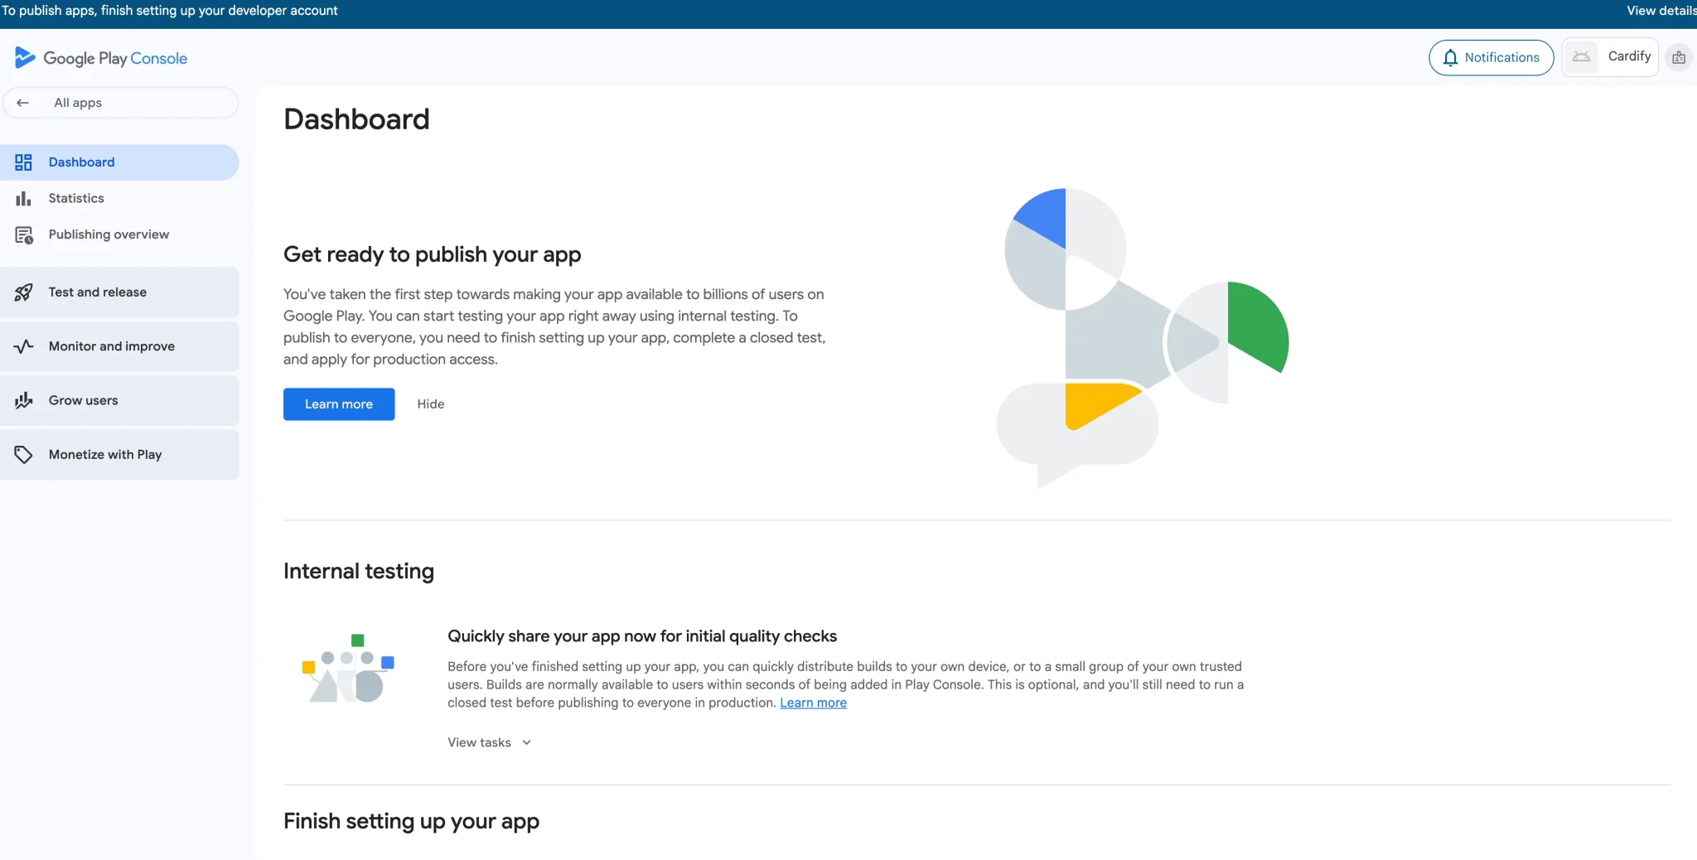Click the Android icon beside Cardify
The height and width of the screenshot is (860, 1697).
(1583, 56)
